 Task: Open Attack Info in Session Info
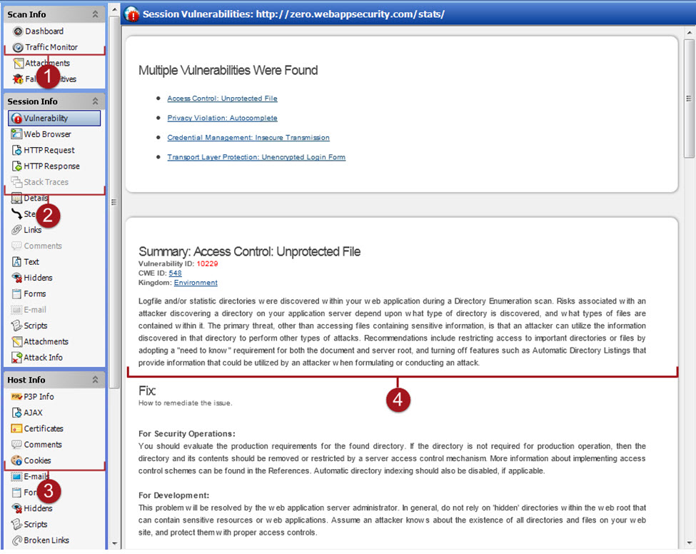tap(43, 358)
